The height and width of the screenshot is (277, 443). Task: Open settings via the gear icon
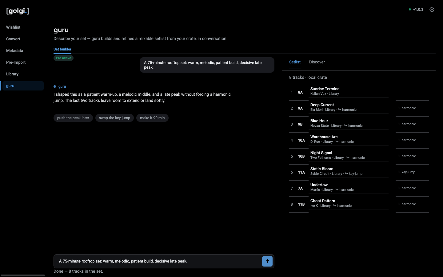pyautogui.click(x=432, y=10)
